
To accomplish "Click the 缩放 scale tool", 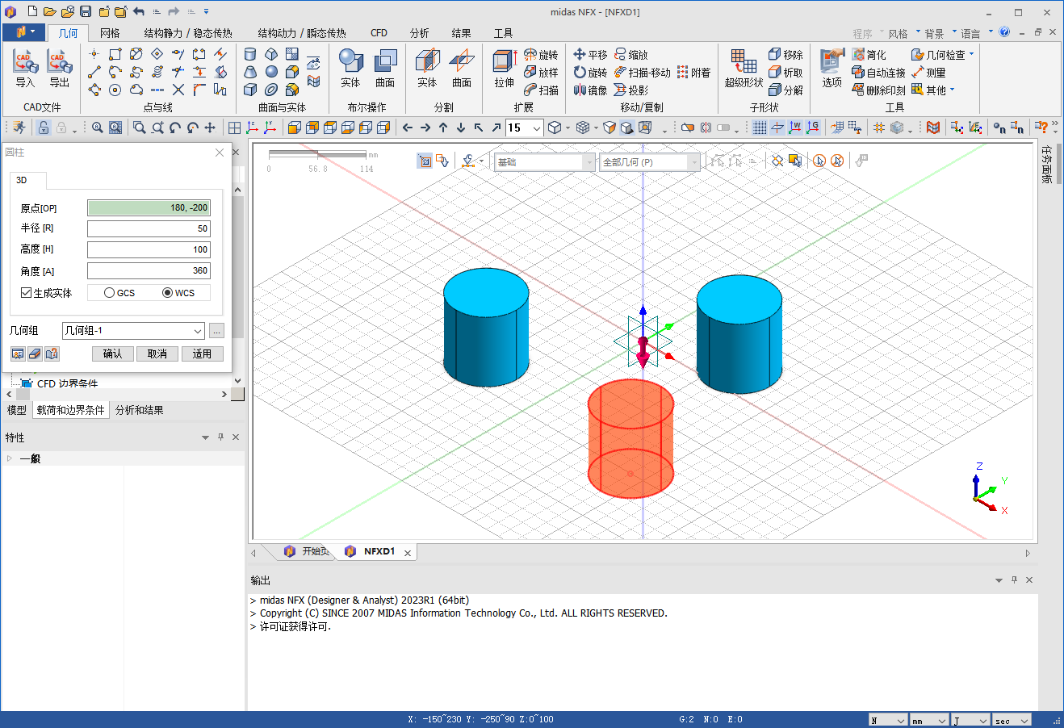I will (x=631, y=55).
